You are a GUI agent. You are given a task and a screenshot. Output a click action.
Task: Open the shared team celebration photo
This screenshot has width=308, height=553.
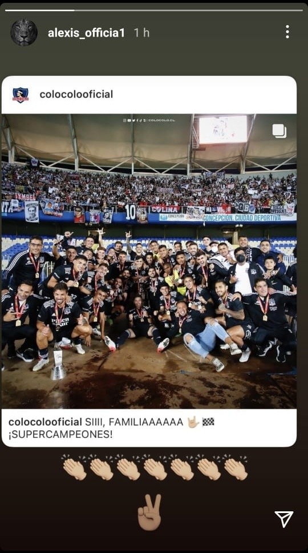pos(149,261)
